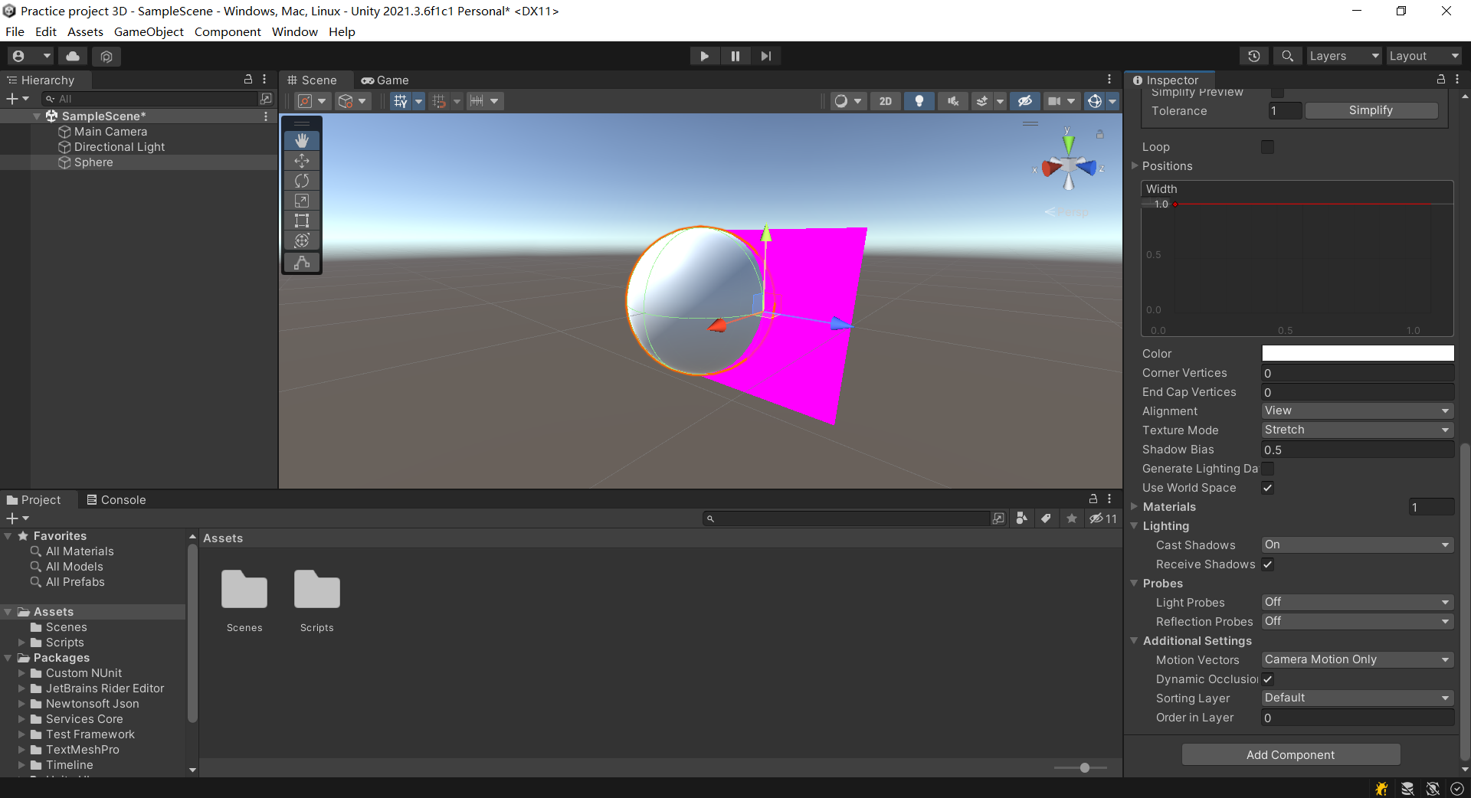Screen dimensions: 1471x798
Task: Open the Light Probes dropdown
Action: pyautogui.click(x=1358, y=603)
